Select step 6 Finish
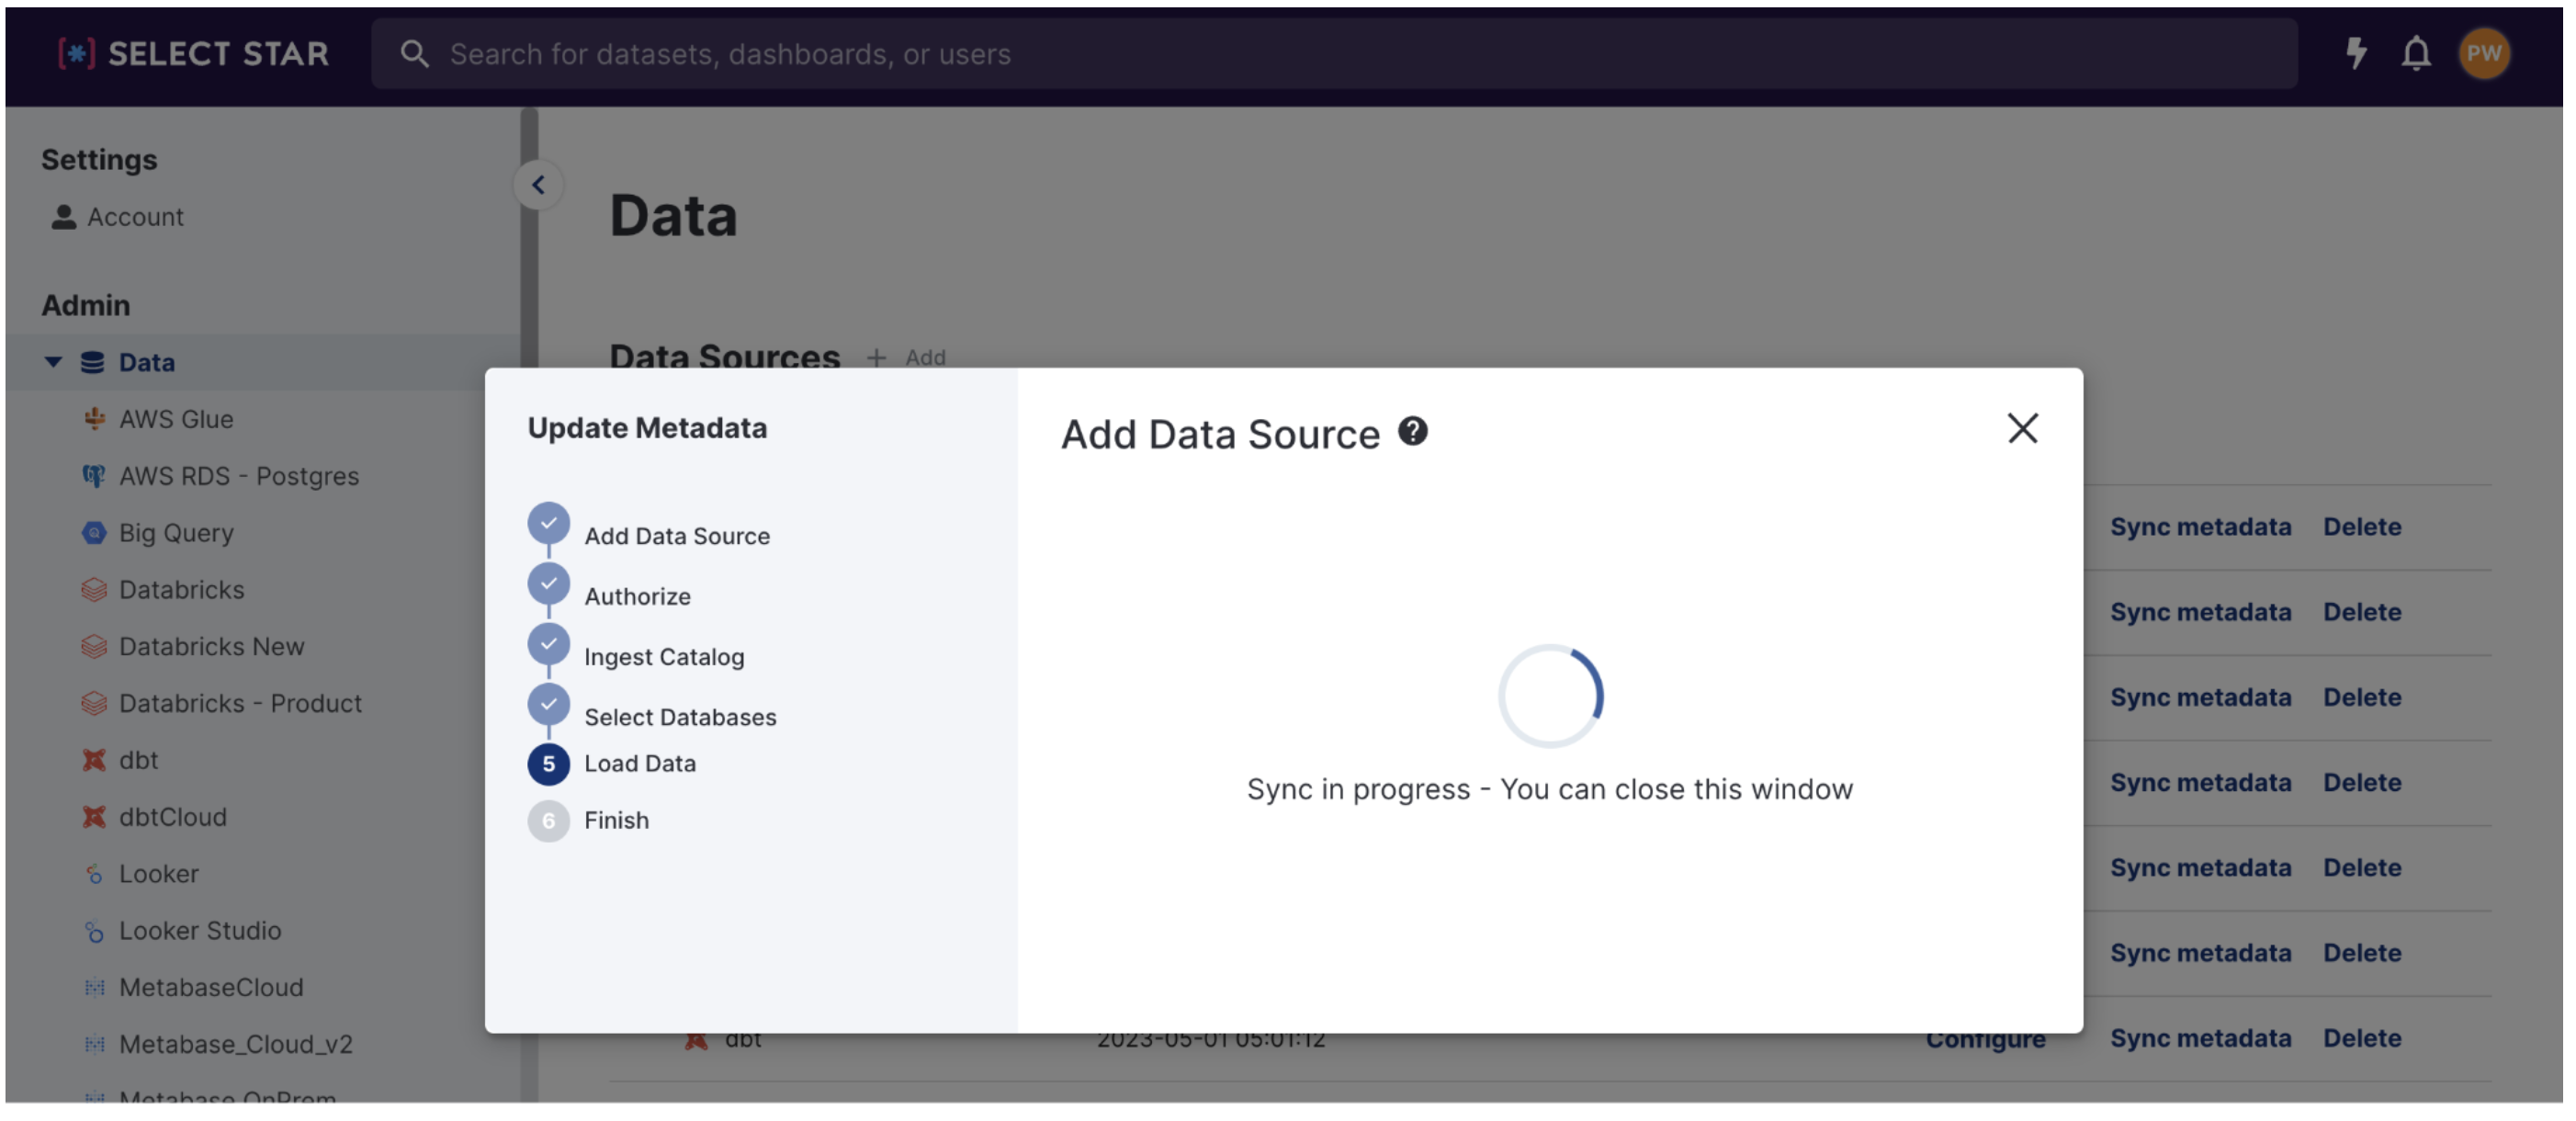 [548, 821]
